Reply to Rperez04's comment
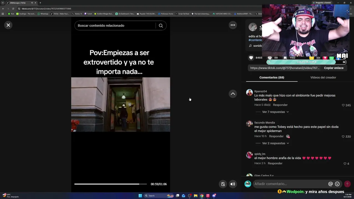The image size is (354, 199). click(x=280, y=105)
